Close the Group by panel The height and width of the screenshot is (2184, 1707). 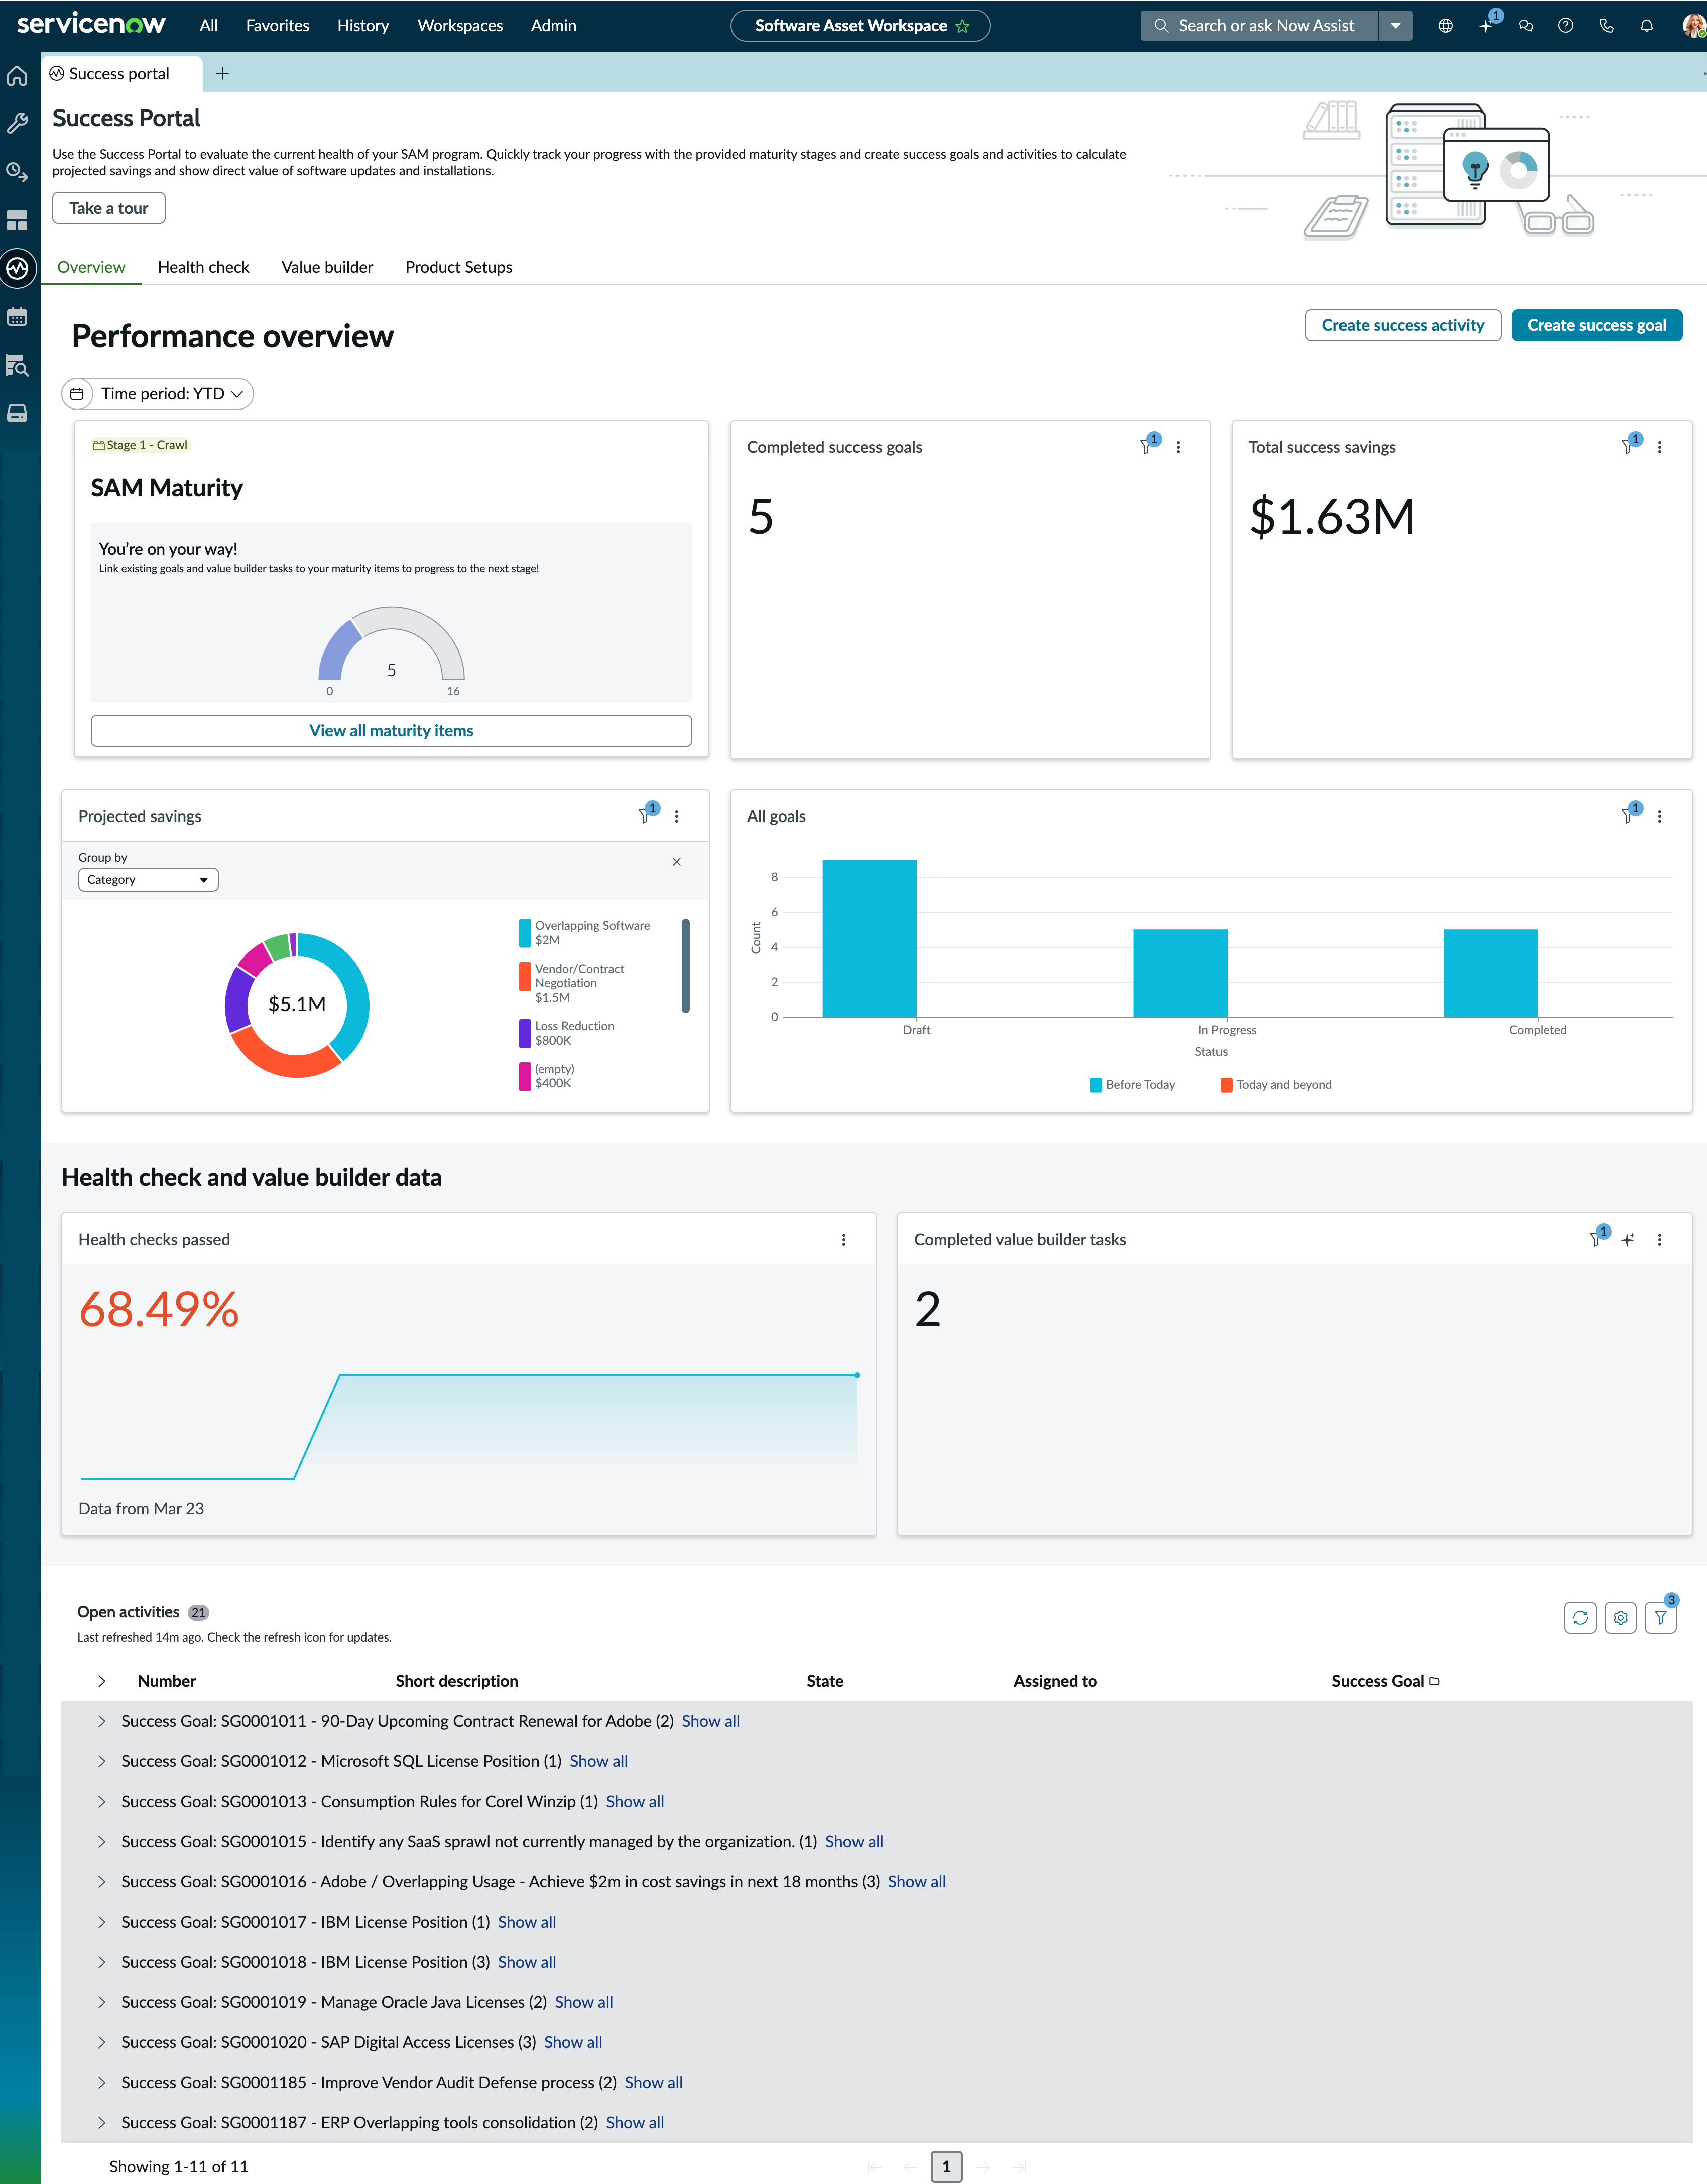click(677, 861)
